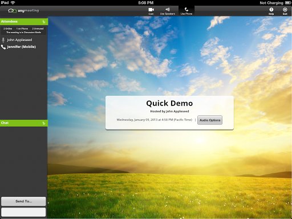Select attendee Jennifer (Mobile)
The height and width of the screenshot is (219, 292).
21,47
